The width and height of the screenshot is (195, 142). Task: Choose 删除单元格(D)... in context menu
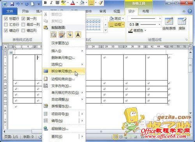pyautogui.click(x=64, y=58)
